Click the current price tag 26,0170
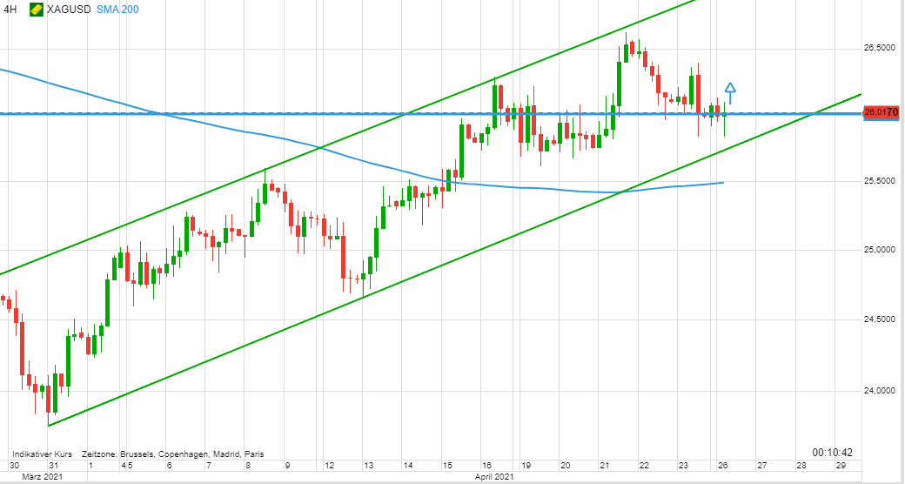Image resolution: width=905 pixels, height=484 pixels. point(881,112)
